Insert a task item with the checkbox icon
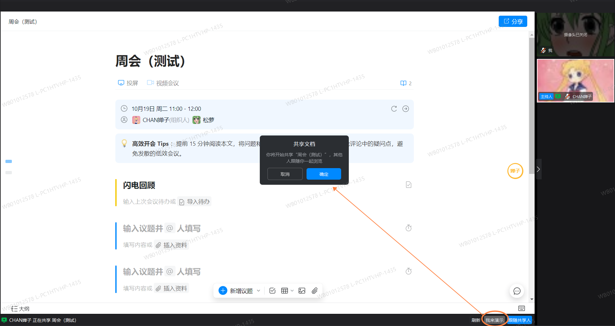This screenshot has width=615, height=326. 272,290
